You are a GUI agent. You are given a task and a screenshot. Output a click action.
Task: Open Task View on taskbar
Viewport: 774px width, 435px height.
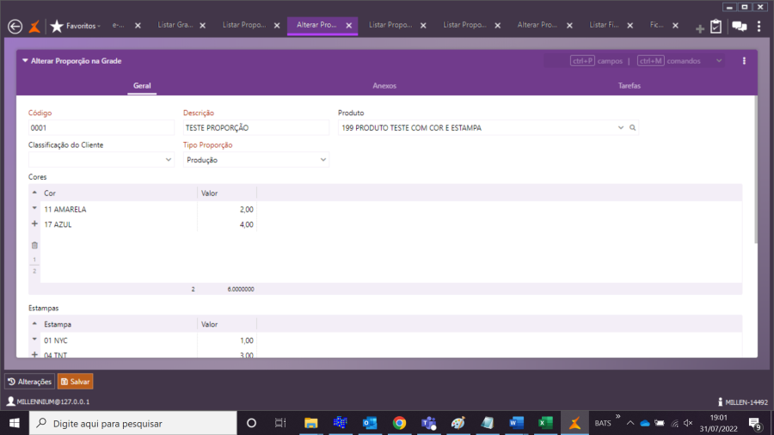[x=280, y=423]
